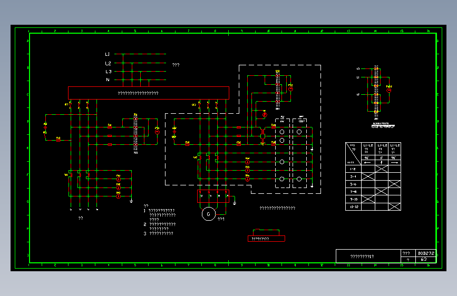The height and width of the screenshot is (296, 457).
Task: Select the voltmeter right of the left selector switch
Action: pos(157,132)
